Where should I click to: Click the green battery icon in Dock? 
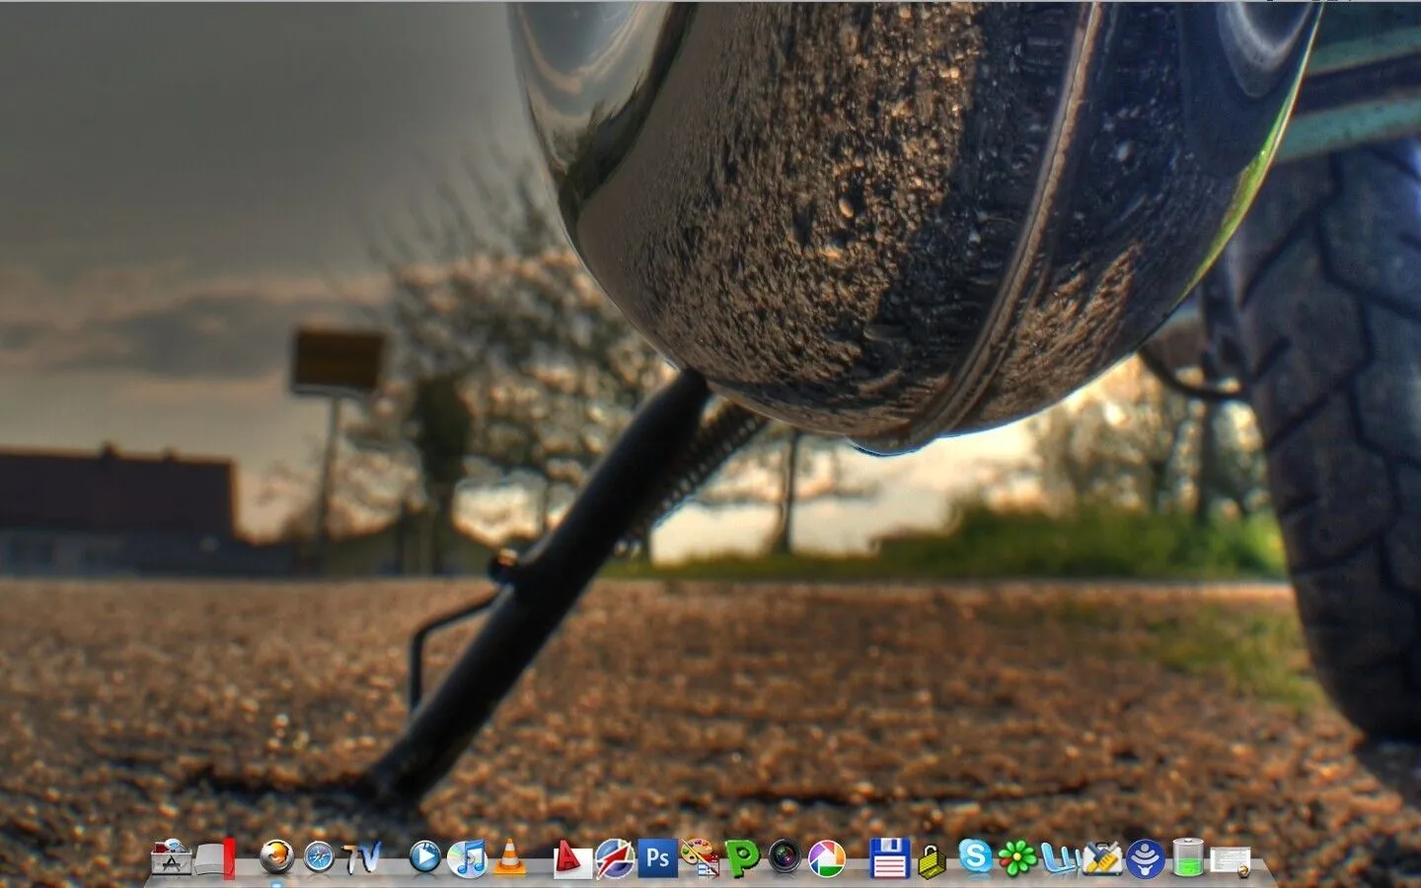pyautogui.click(x=1186, y=857)
